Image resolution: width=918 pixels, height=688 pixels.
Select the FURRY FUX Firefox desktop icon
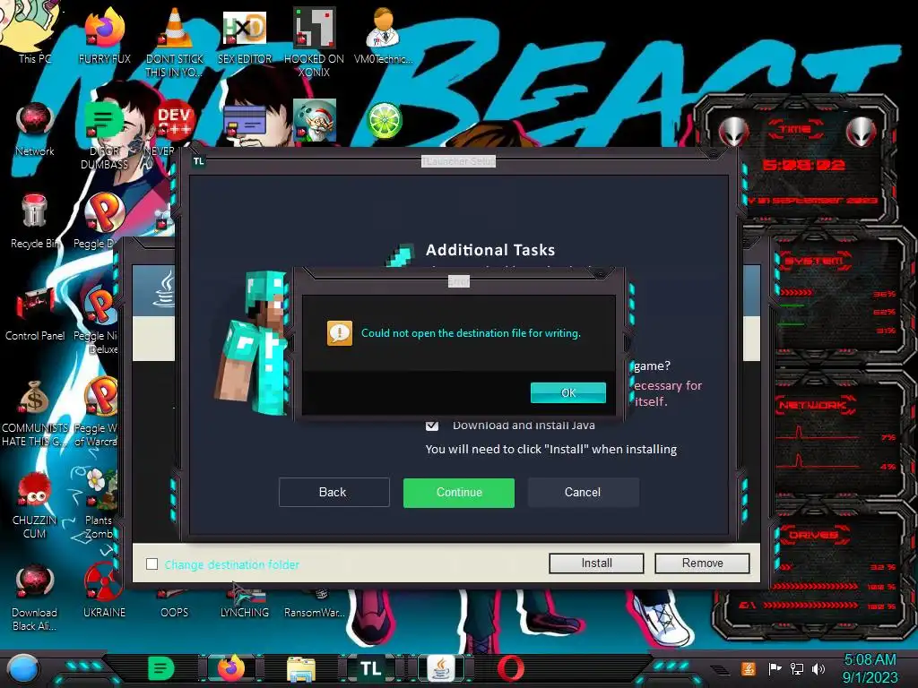105,35
